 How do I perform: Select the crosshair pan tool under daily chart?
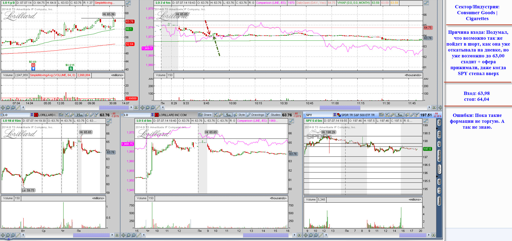pos(3,107)
